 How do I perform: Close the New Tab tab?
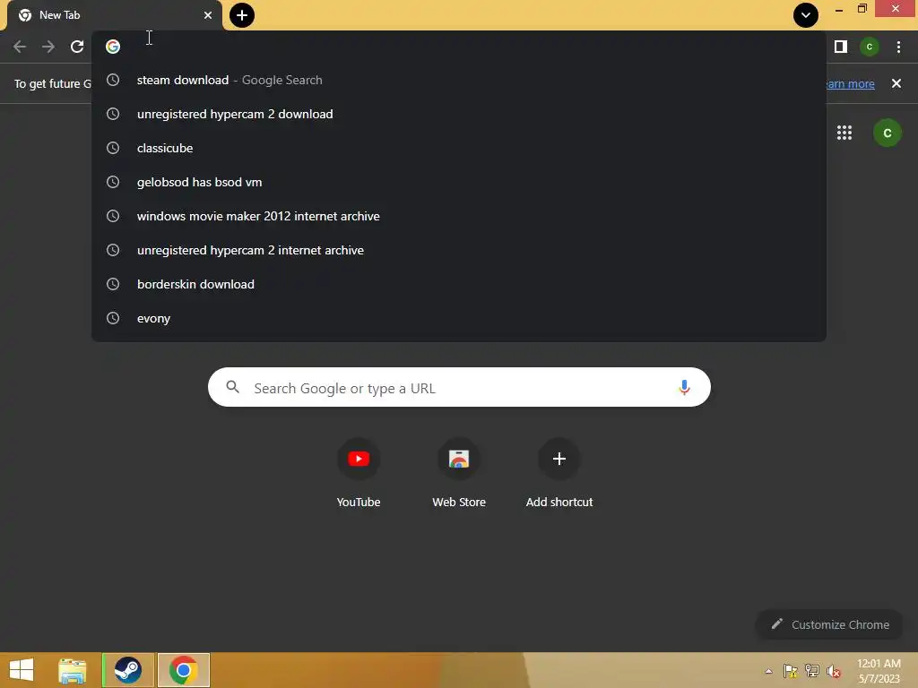(x=208, y=15)
